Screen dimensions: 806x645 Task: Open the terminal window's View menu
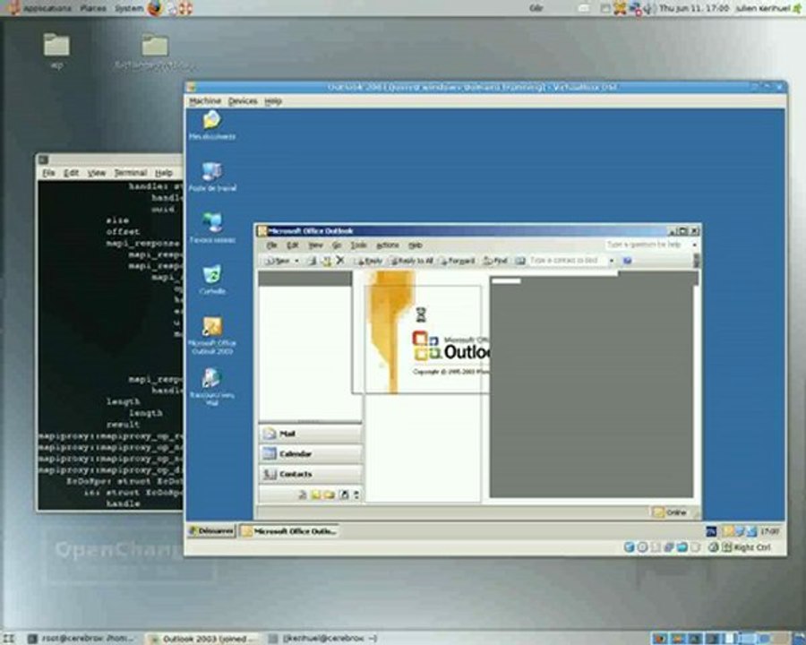[96, 173]
